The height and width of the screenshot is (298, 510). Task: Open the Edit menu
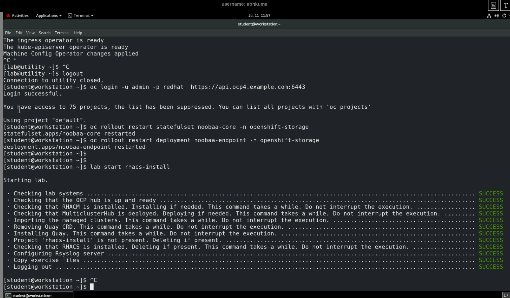pyautogui.click(x=19, y=33)
